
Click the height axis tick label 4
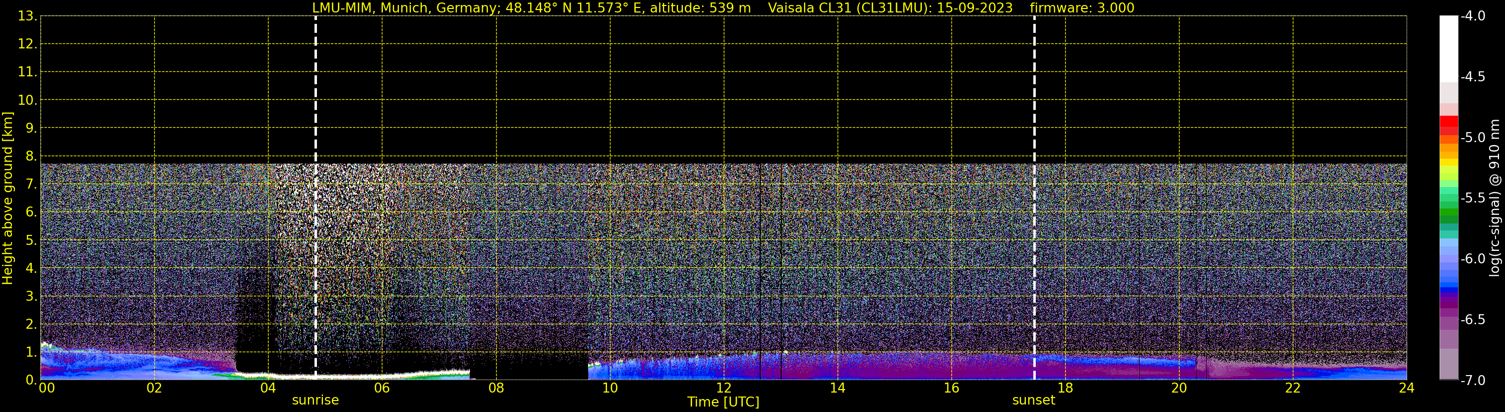click(30, 268)
